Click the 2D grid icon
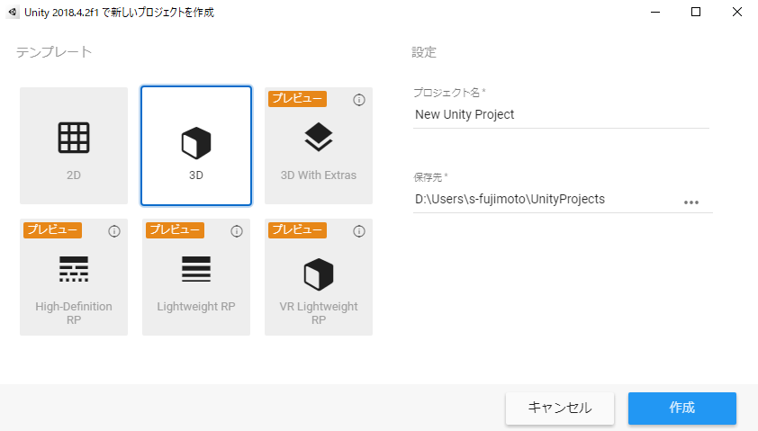Image resolution: width=758 pixels, height=431 pixels. [x=74, y=138]
